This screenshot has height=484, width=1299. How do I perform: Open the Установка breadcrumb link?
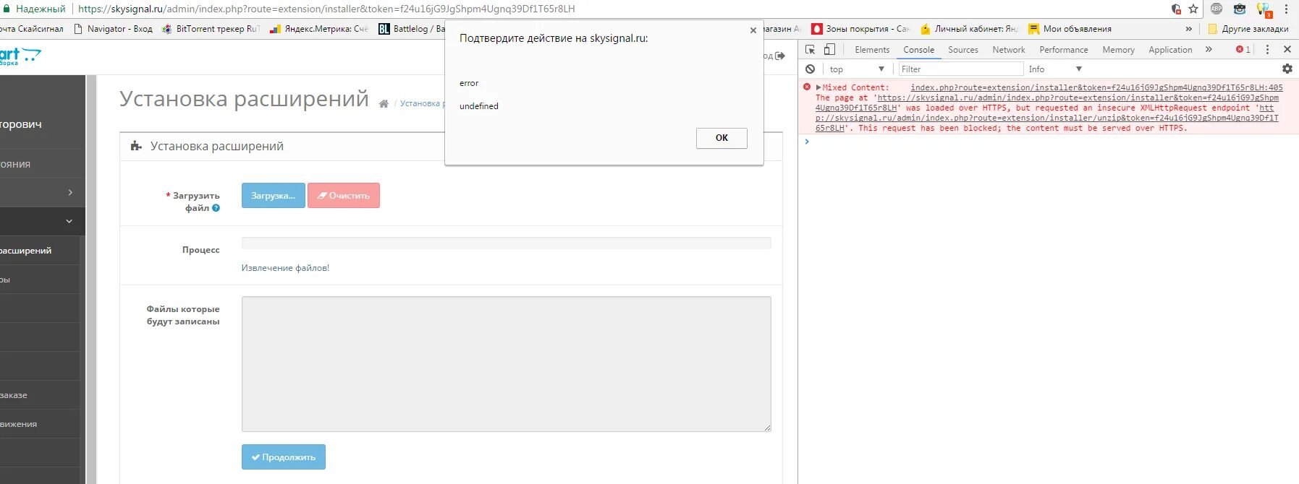pyautogui.click(x=422, y=103)
